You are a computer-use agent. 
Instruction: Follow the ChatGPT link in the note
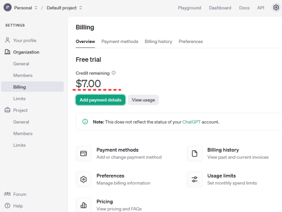pyautogui.click(x=191, y=122)
